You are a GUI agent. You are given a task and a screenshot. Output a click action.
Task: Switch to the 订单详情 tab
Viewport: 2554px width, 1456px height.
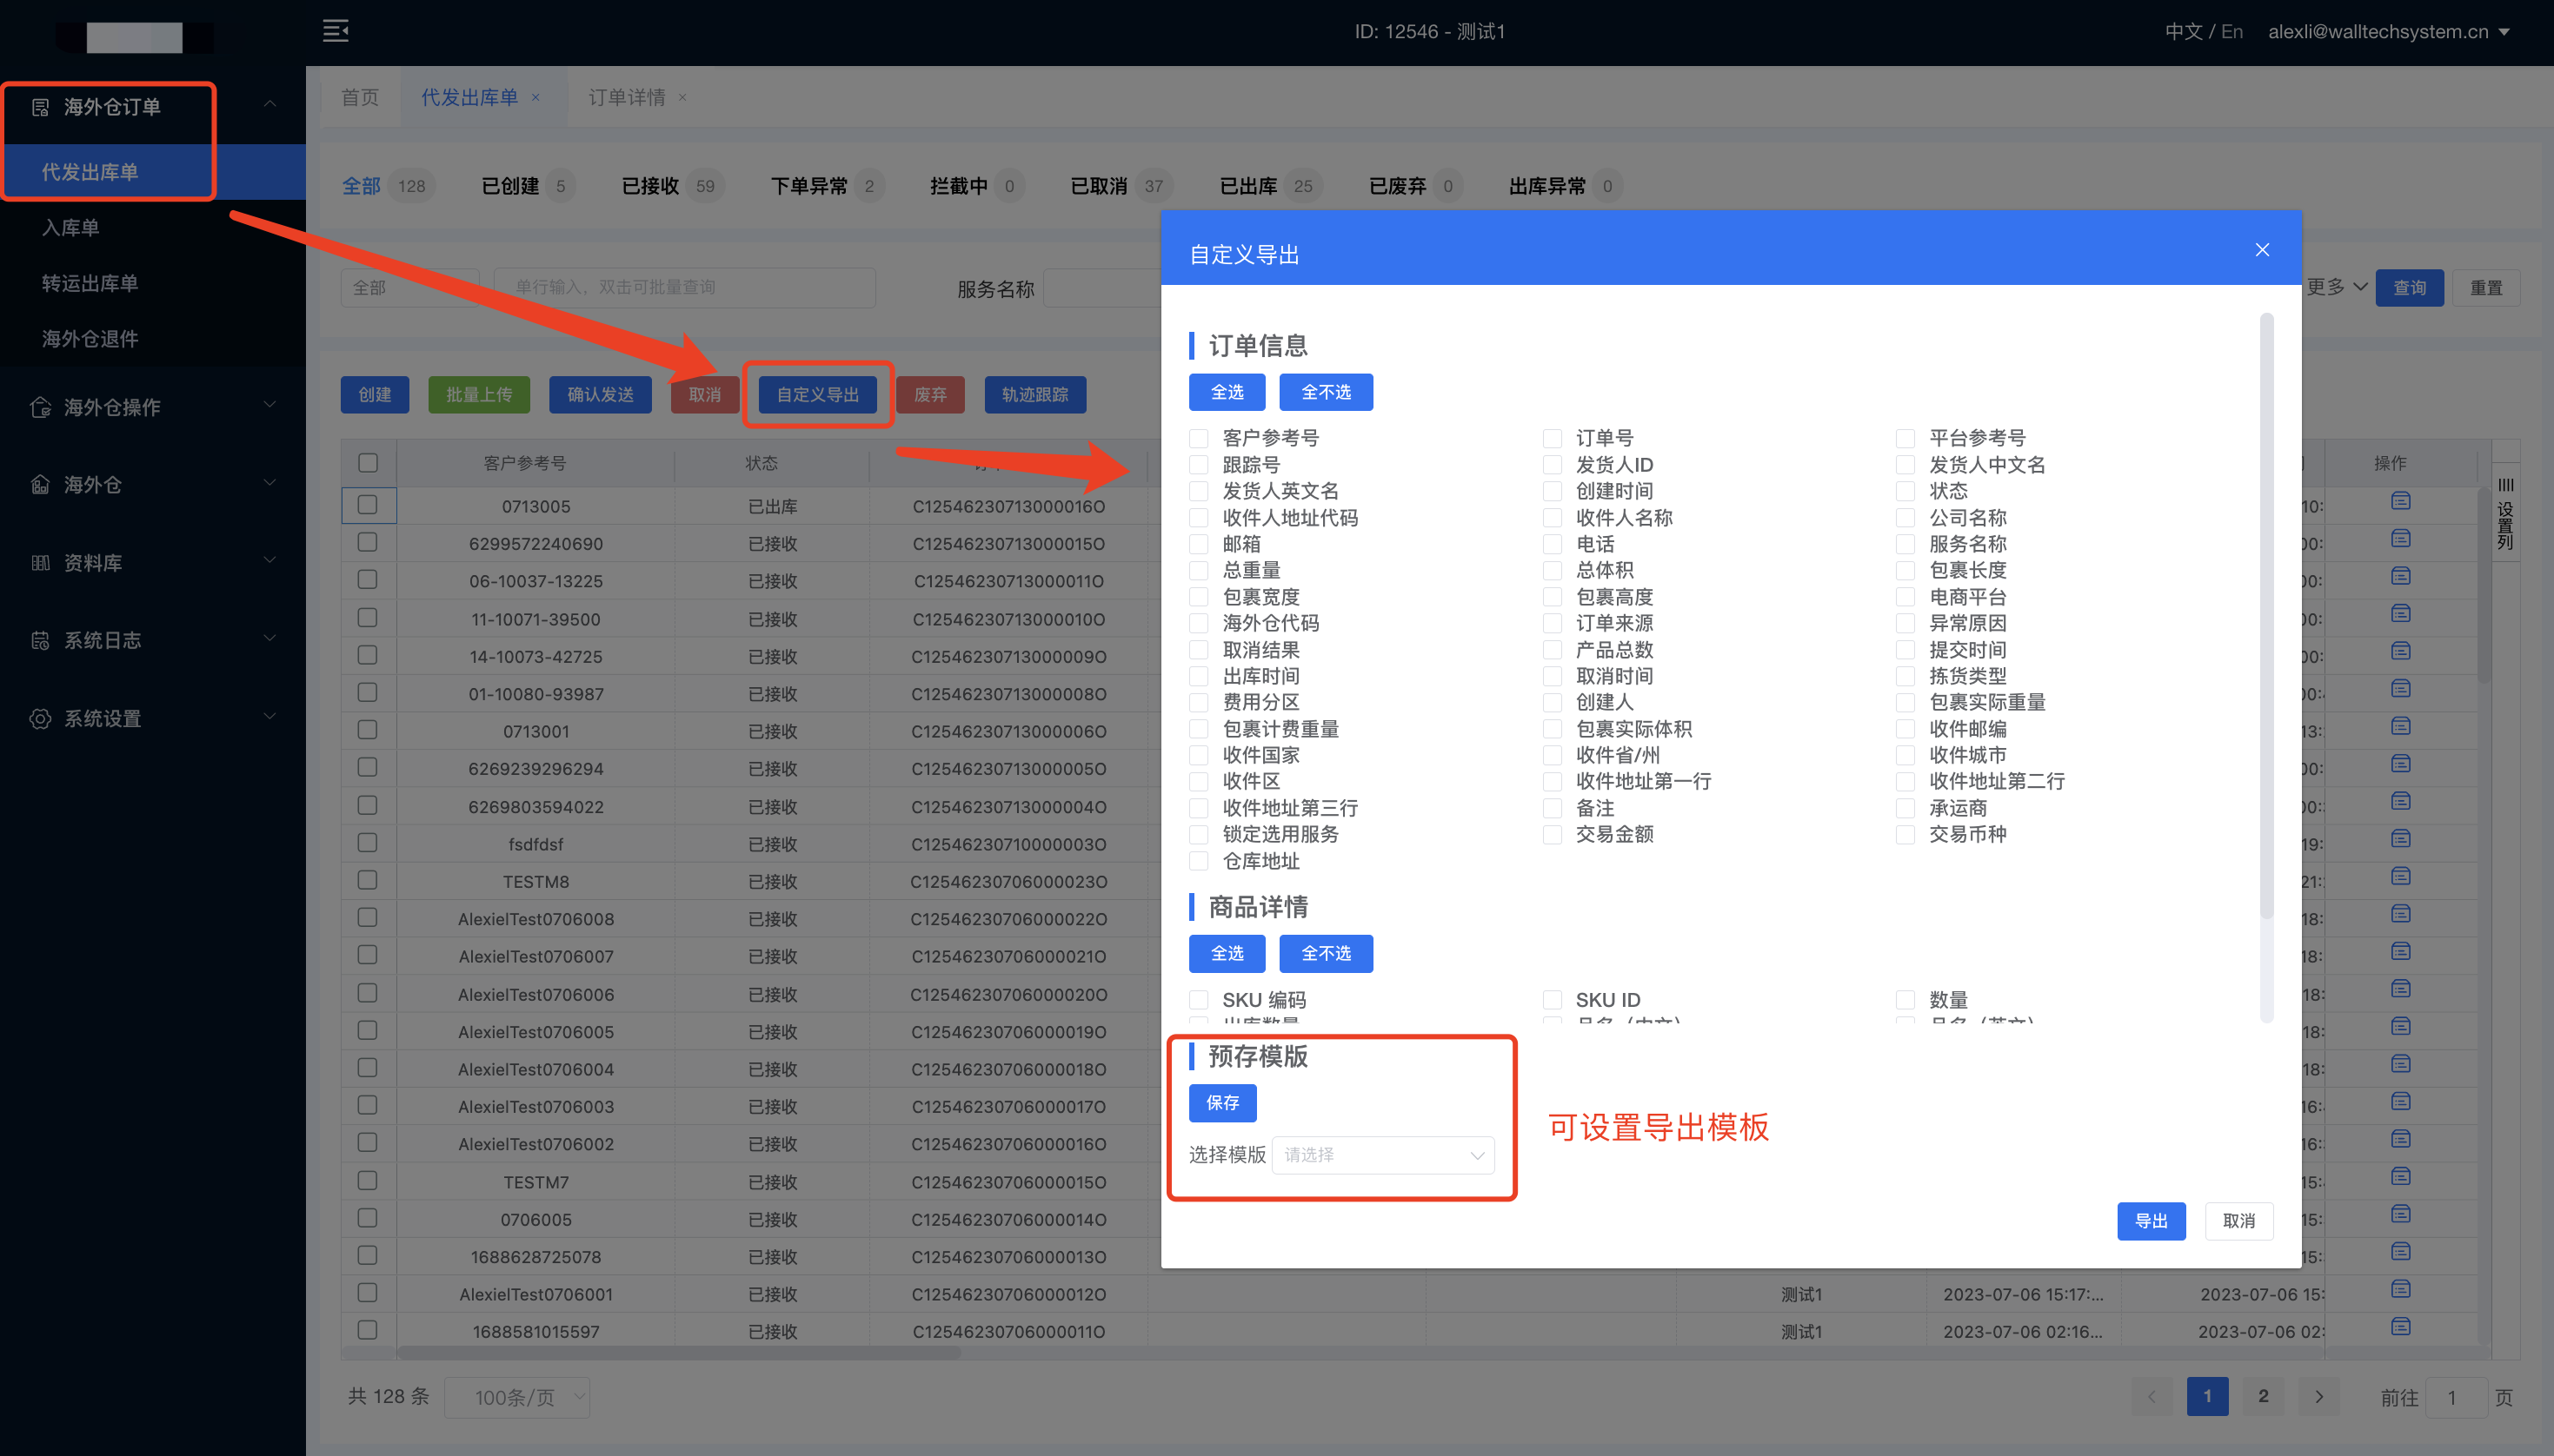[626, 97]
